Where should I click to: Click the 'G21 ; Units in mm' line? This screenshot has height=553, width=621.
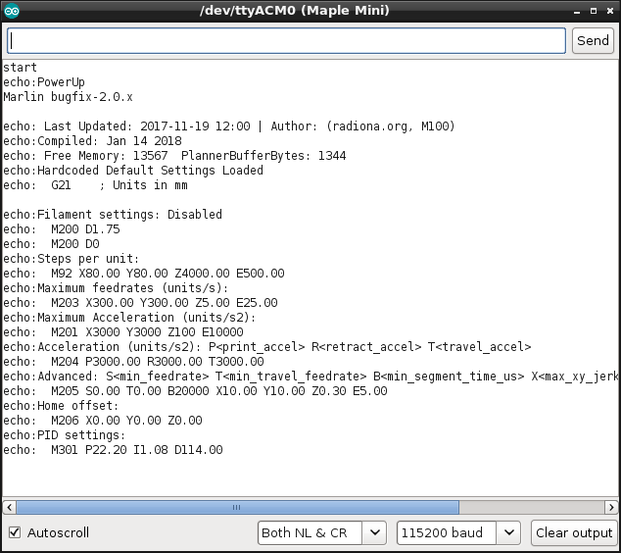(x=95, y=185)
